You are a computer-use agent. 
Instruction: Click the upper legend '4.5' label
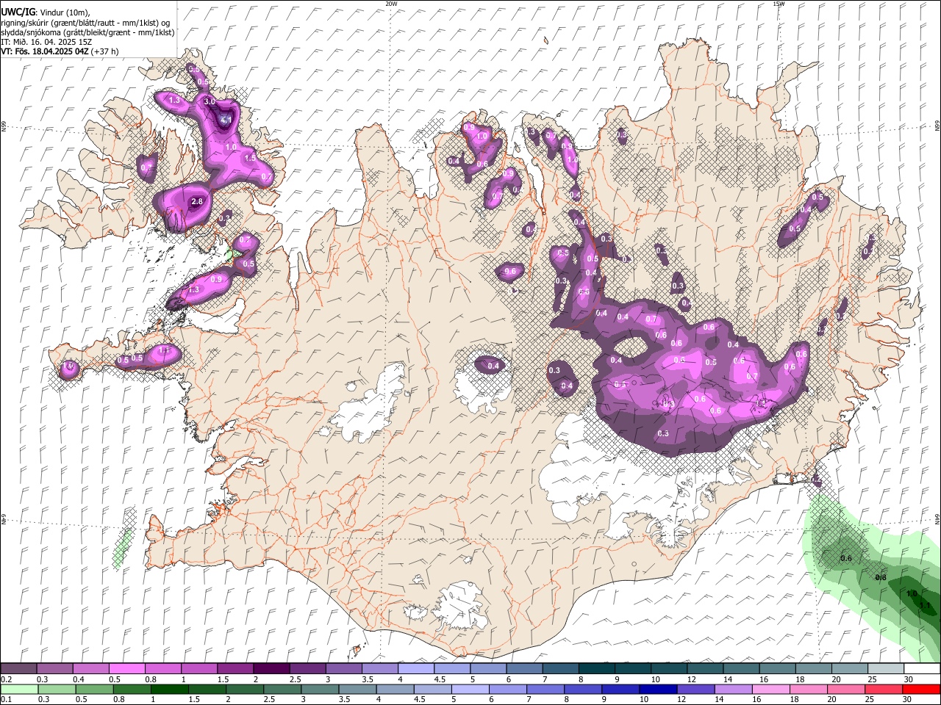[439, 679]
